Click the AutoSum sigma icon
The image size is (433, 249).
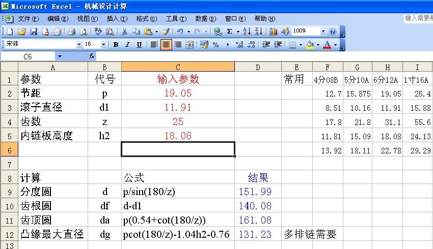pyautogui.click(x=229, y=32)
